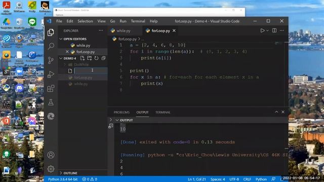Open the Testing flask view
Screen dimensions: 324x182
pyautogui.click(x=51, y=102)
